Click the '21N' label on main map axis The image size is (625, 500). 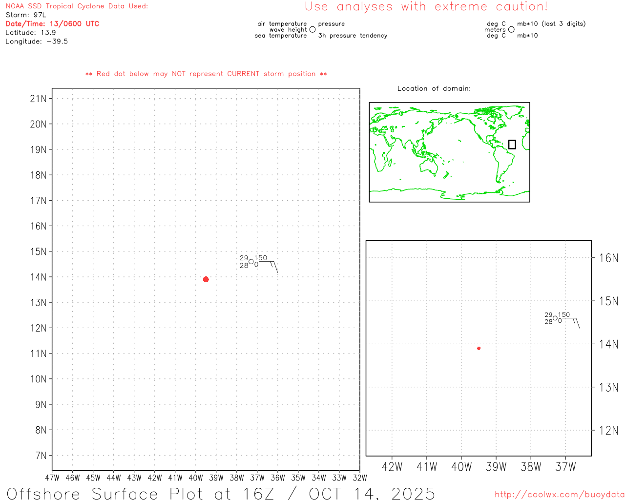(38, 99)
